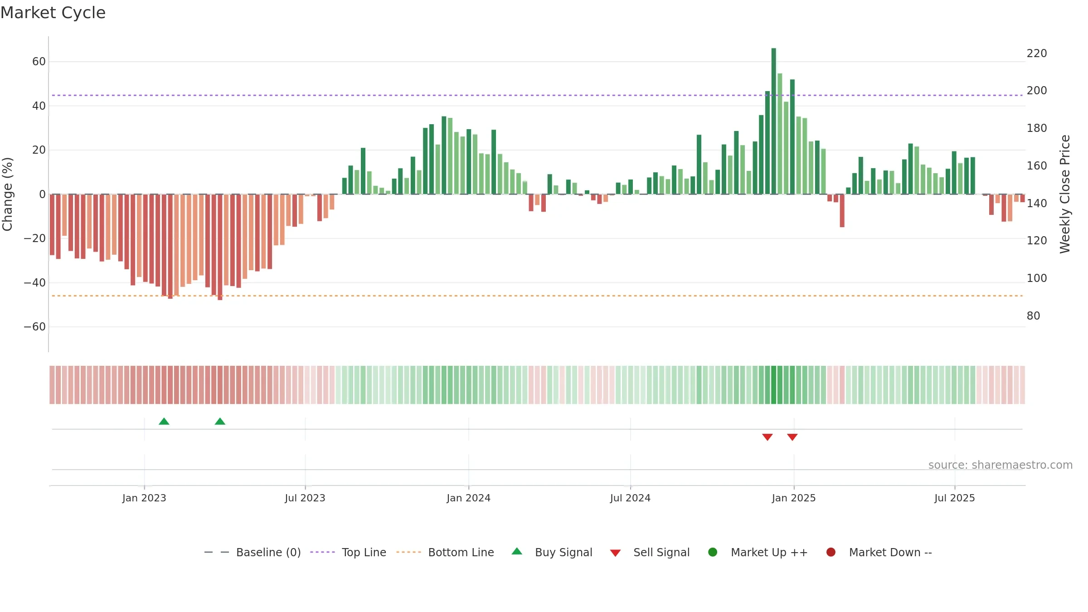This screenshot has height=612, width=1088.
Task: Toggle Buy Signal legend entry
Action: click(552, 552)
